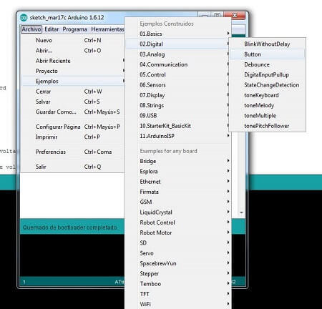
Task: Open Preferencias from the menu
Action: click(x=73, y=152)
